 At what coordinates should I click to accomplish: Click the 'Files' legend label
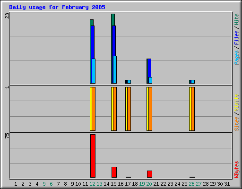point(236,38)
